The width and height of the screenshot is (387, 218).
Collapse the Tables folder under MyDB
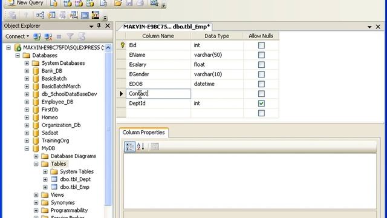point(36,164)
